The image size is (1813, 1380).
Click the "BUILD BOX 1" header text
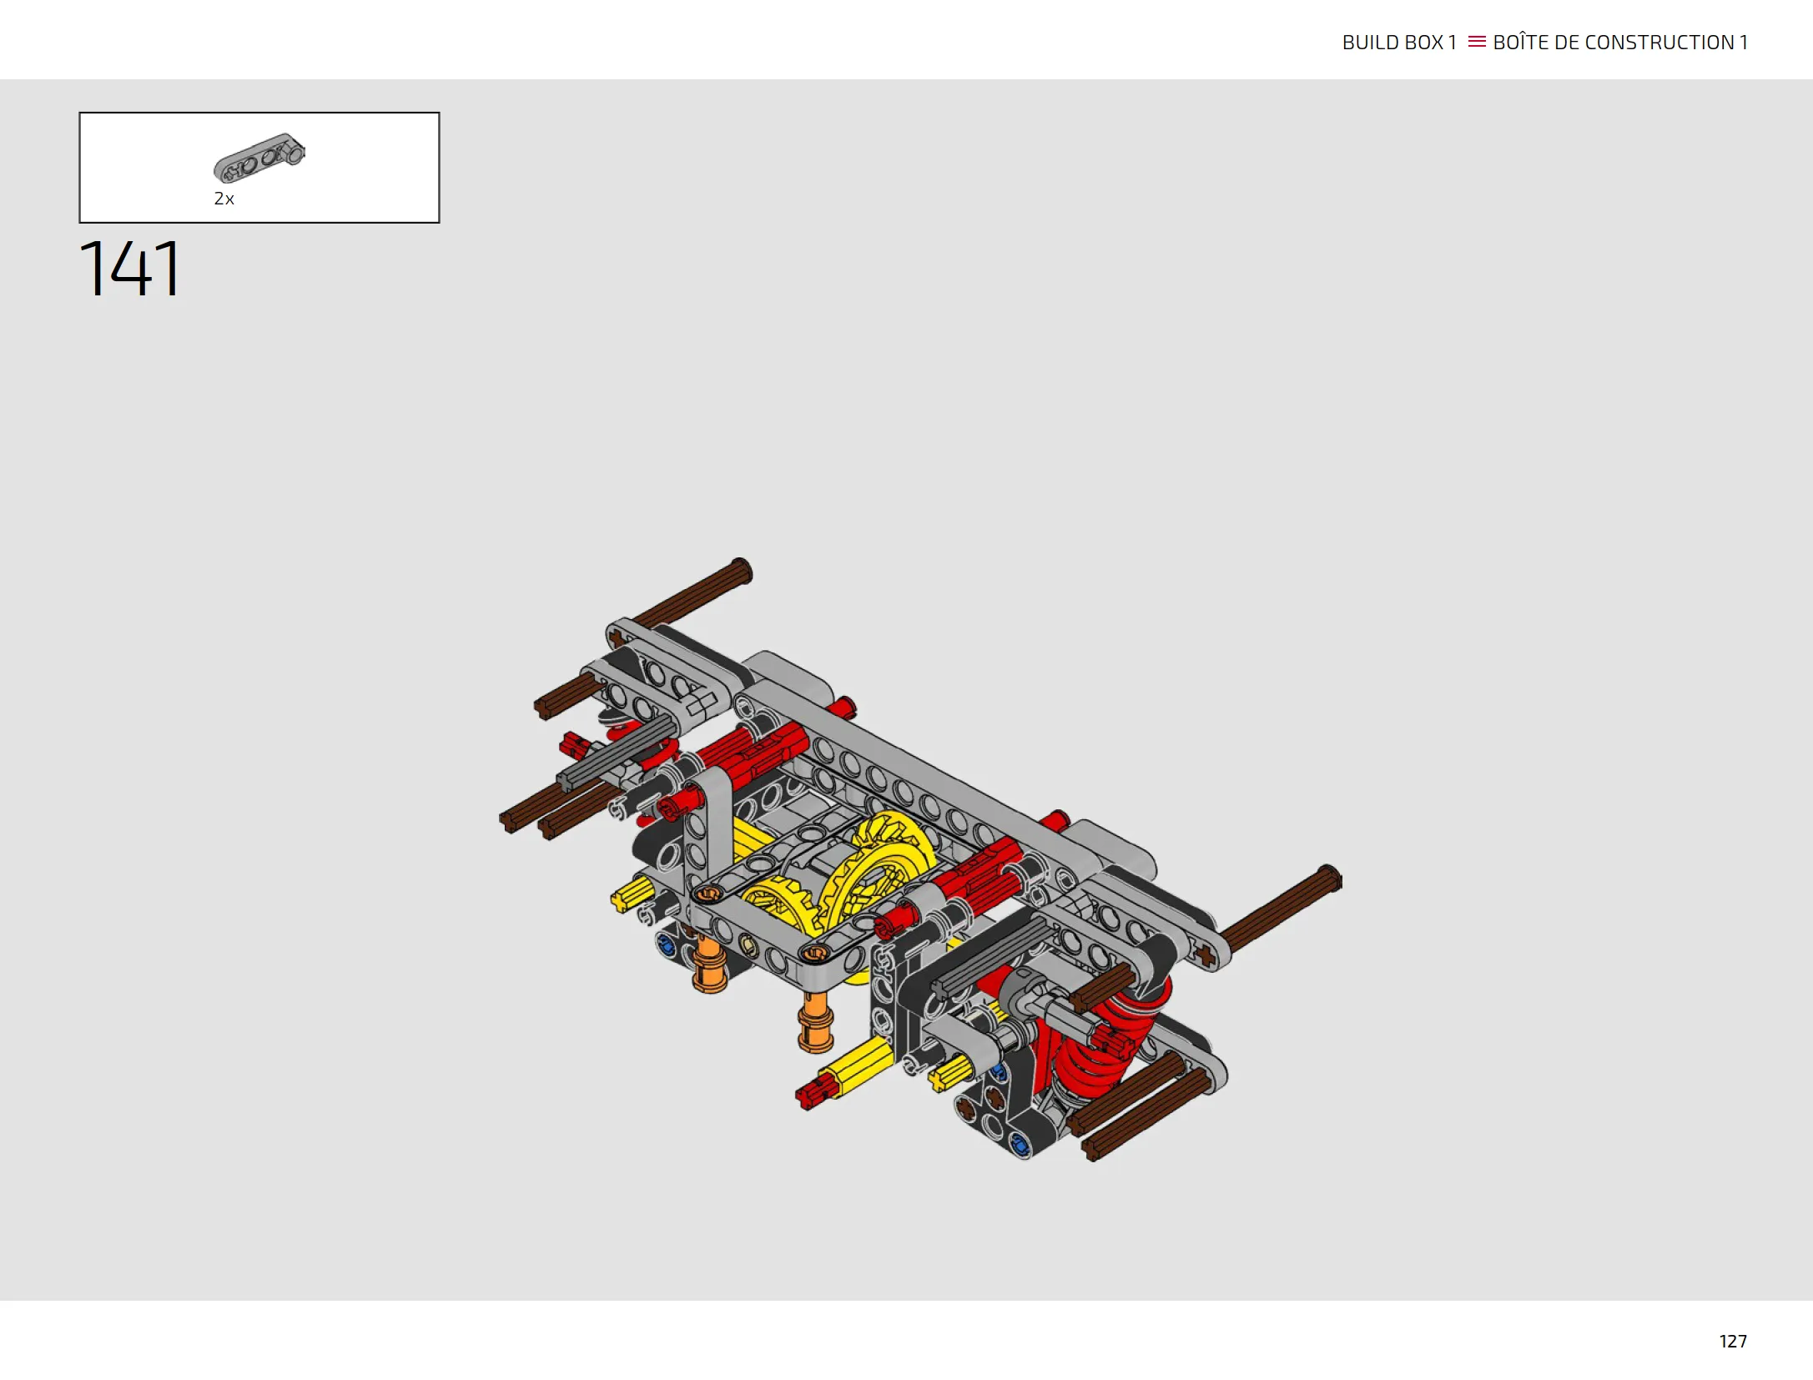(x=1399, y=43)
